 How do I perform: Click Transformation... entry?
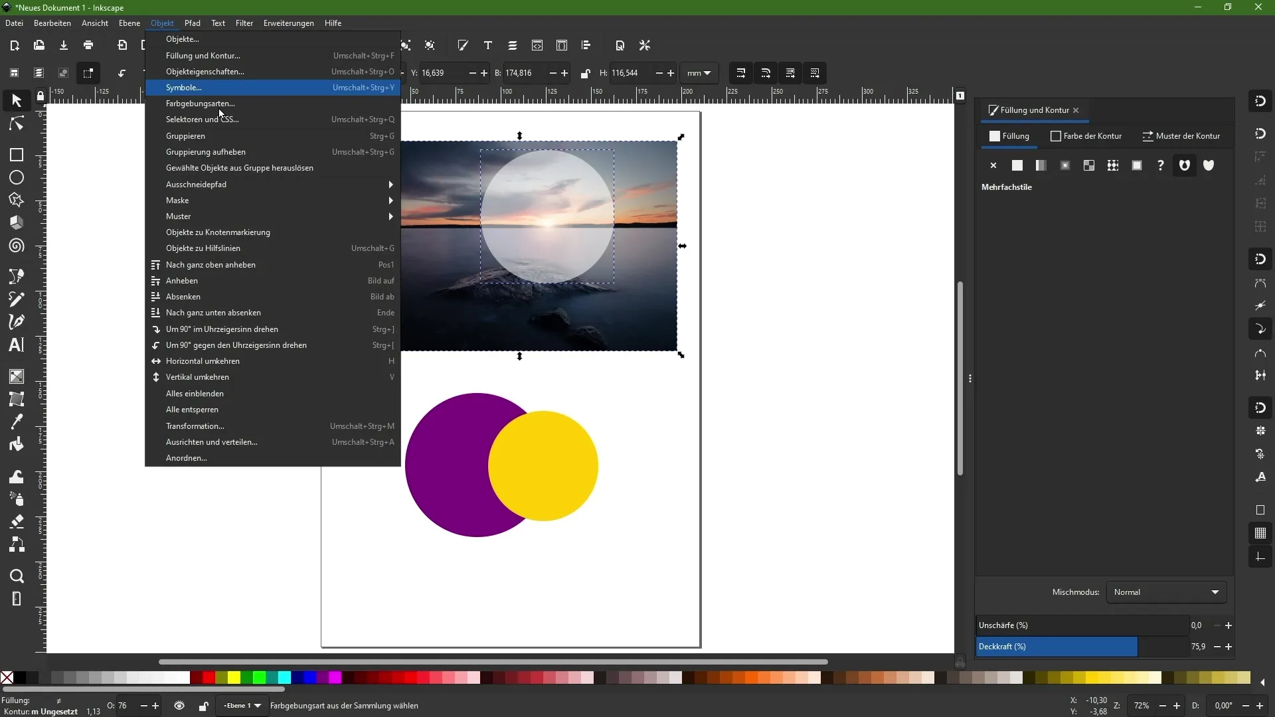pos(273,426)
